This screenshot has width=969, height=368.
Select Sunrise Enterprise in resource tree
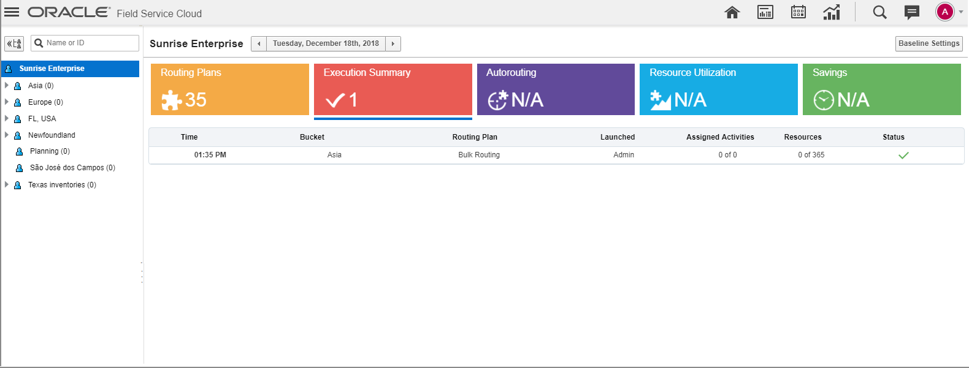point(70,69)
